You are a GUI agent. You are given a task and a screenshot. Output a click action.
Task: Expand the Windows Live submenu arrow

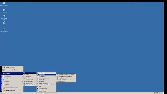[36, 76]
